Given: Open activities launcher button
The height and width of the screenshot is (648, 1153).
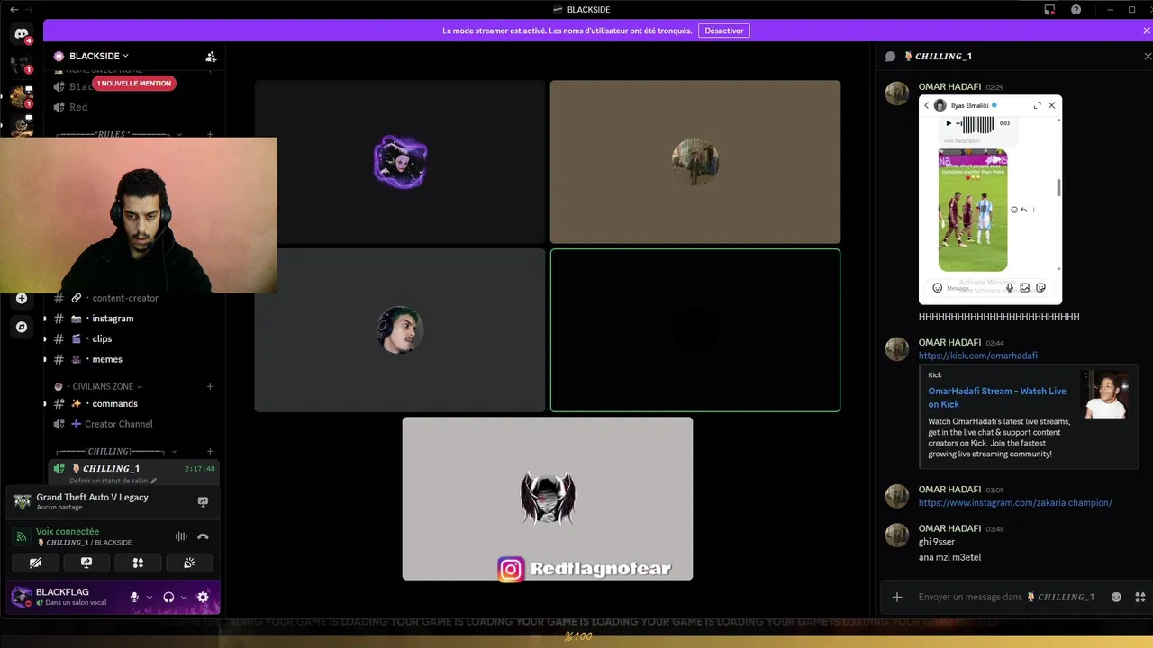Looking at the screenshot, I should [x=138, y=562].
